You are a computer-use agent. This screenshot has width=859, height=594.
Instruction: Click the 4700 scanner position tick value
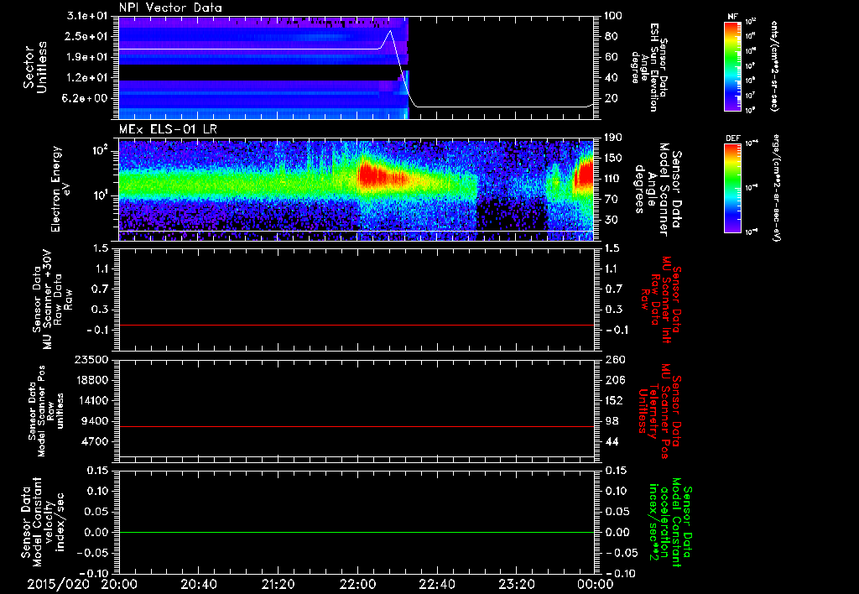click(96, 441)
